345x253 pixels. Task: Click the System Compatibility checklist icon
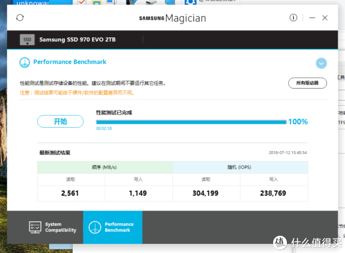(x=35, y=227)
